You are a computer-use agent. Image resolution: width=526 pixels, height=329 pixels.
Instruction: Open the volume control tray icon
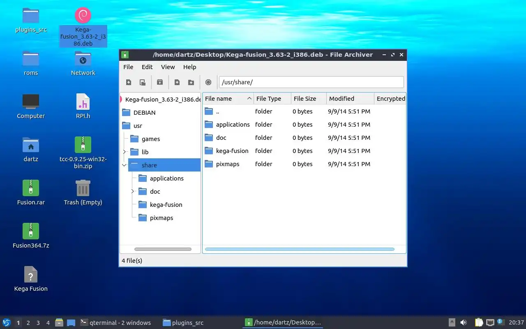coord(464,323)
